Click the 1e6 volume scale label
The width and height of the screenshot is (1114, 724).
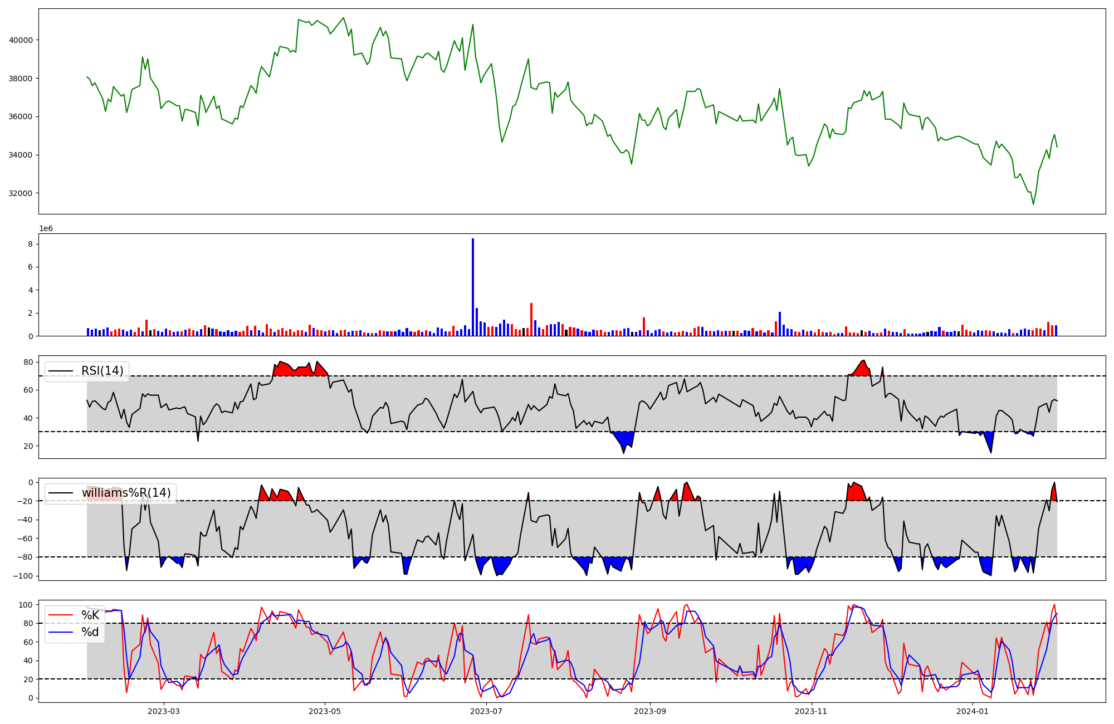(46, 228)
